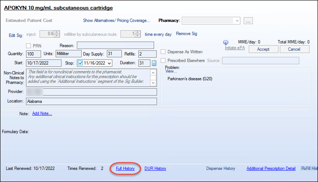Screen dimensions: 318x182
Task: Click the Day Supply field
Action: tap(114, 54)
